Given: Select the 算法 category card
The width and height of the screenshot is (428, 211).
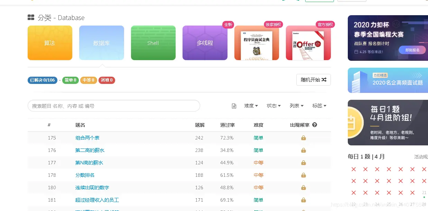Looking at the screenshot, I should [50, 42].
